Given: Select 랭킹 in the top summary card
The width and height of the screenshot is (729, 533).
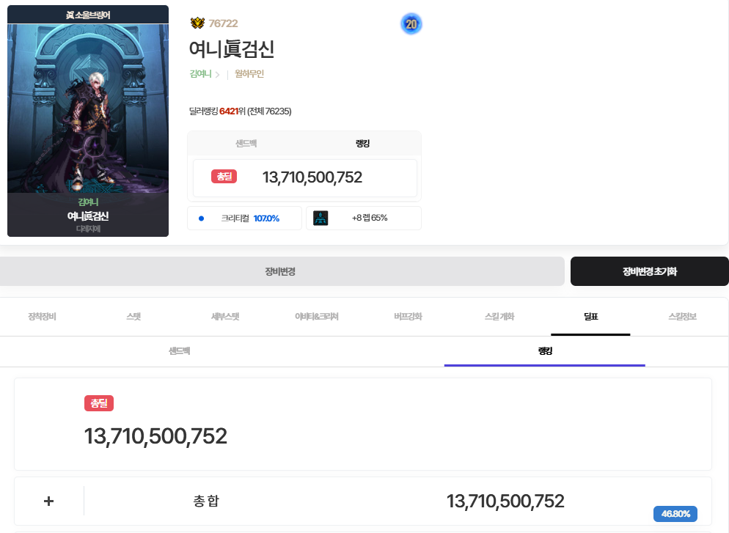Looking at the screenshot, I should coord(362,143).
